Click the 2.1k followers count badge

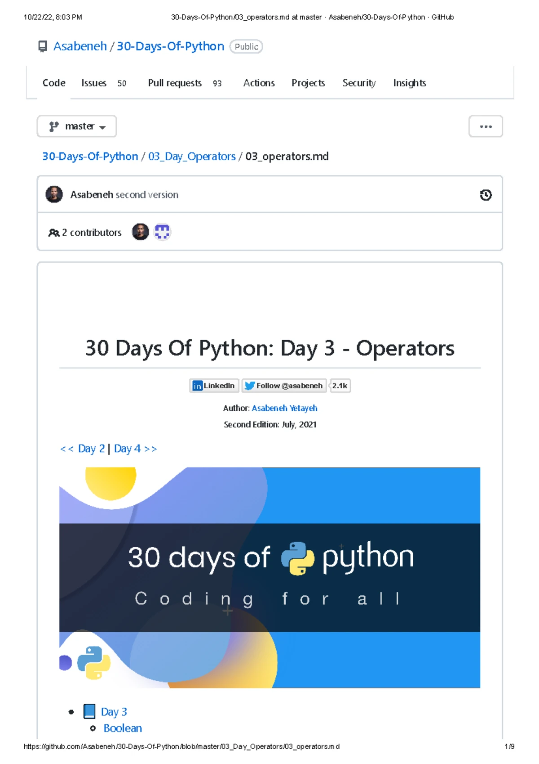[340, 386]
